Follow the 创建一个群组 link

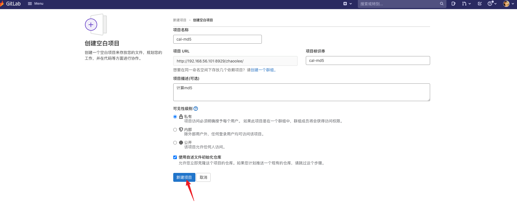(x=263, y=70)
